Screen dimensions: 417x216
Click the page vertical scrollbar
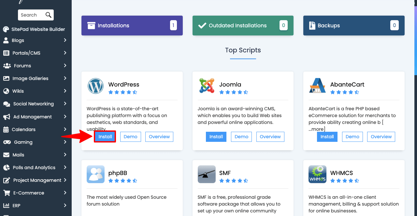(415, 39)
